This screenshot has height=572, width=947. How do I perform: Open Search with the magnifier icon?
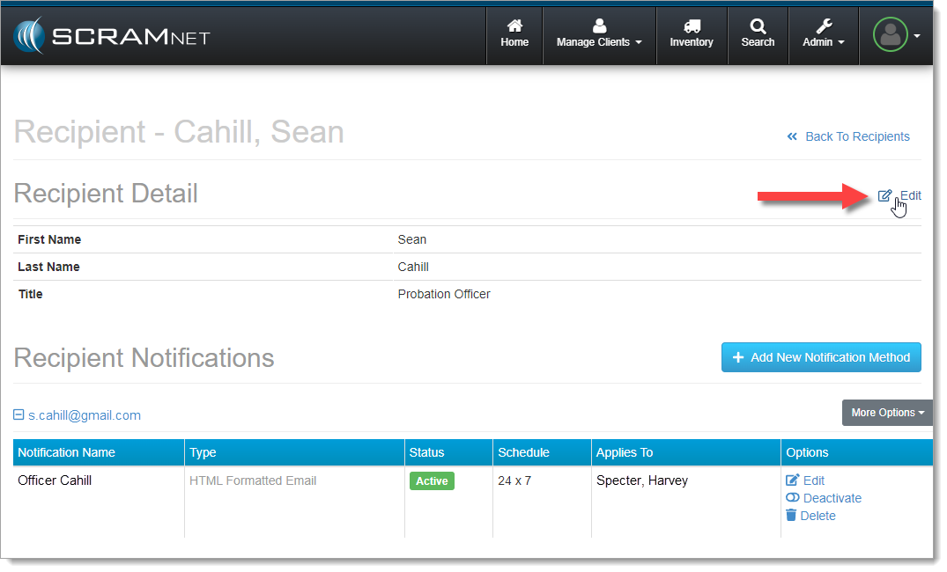[758, 26]
